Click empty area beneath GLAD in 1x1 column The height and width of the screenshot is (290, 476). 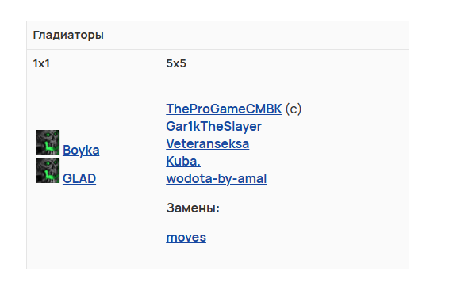pyautogui.click(x=93, y=226)
